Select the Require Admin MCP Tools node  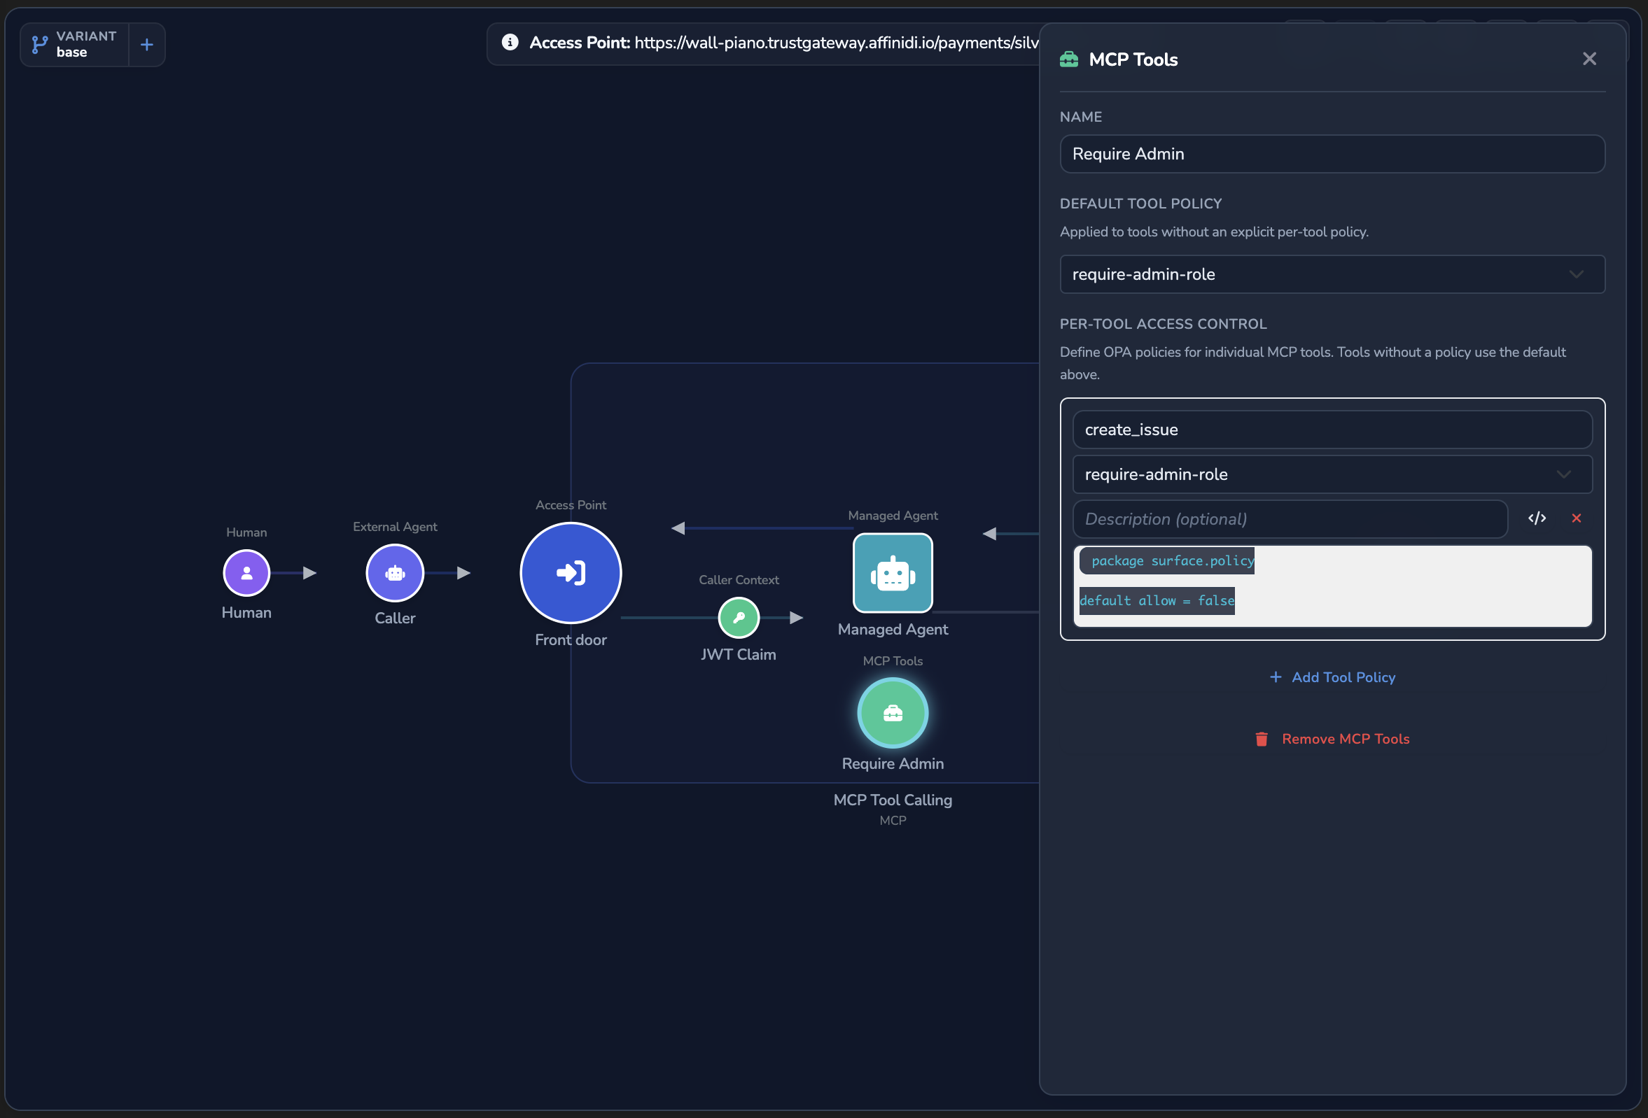[893, 713]
